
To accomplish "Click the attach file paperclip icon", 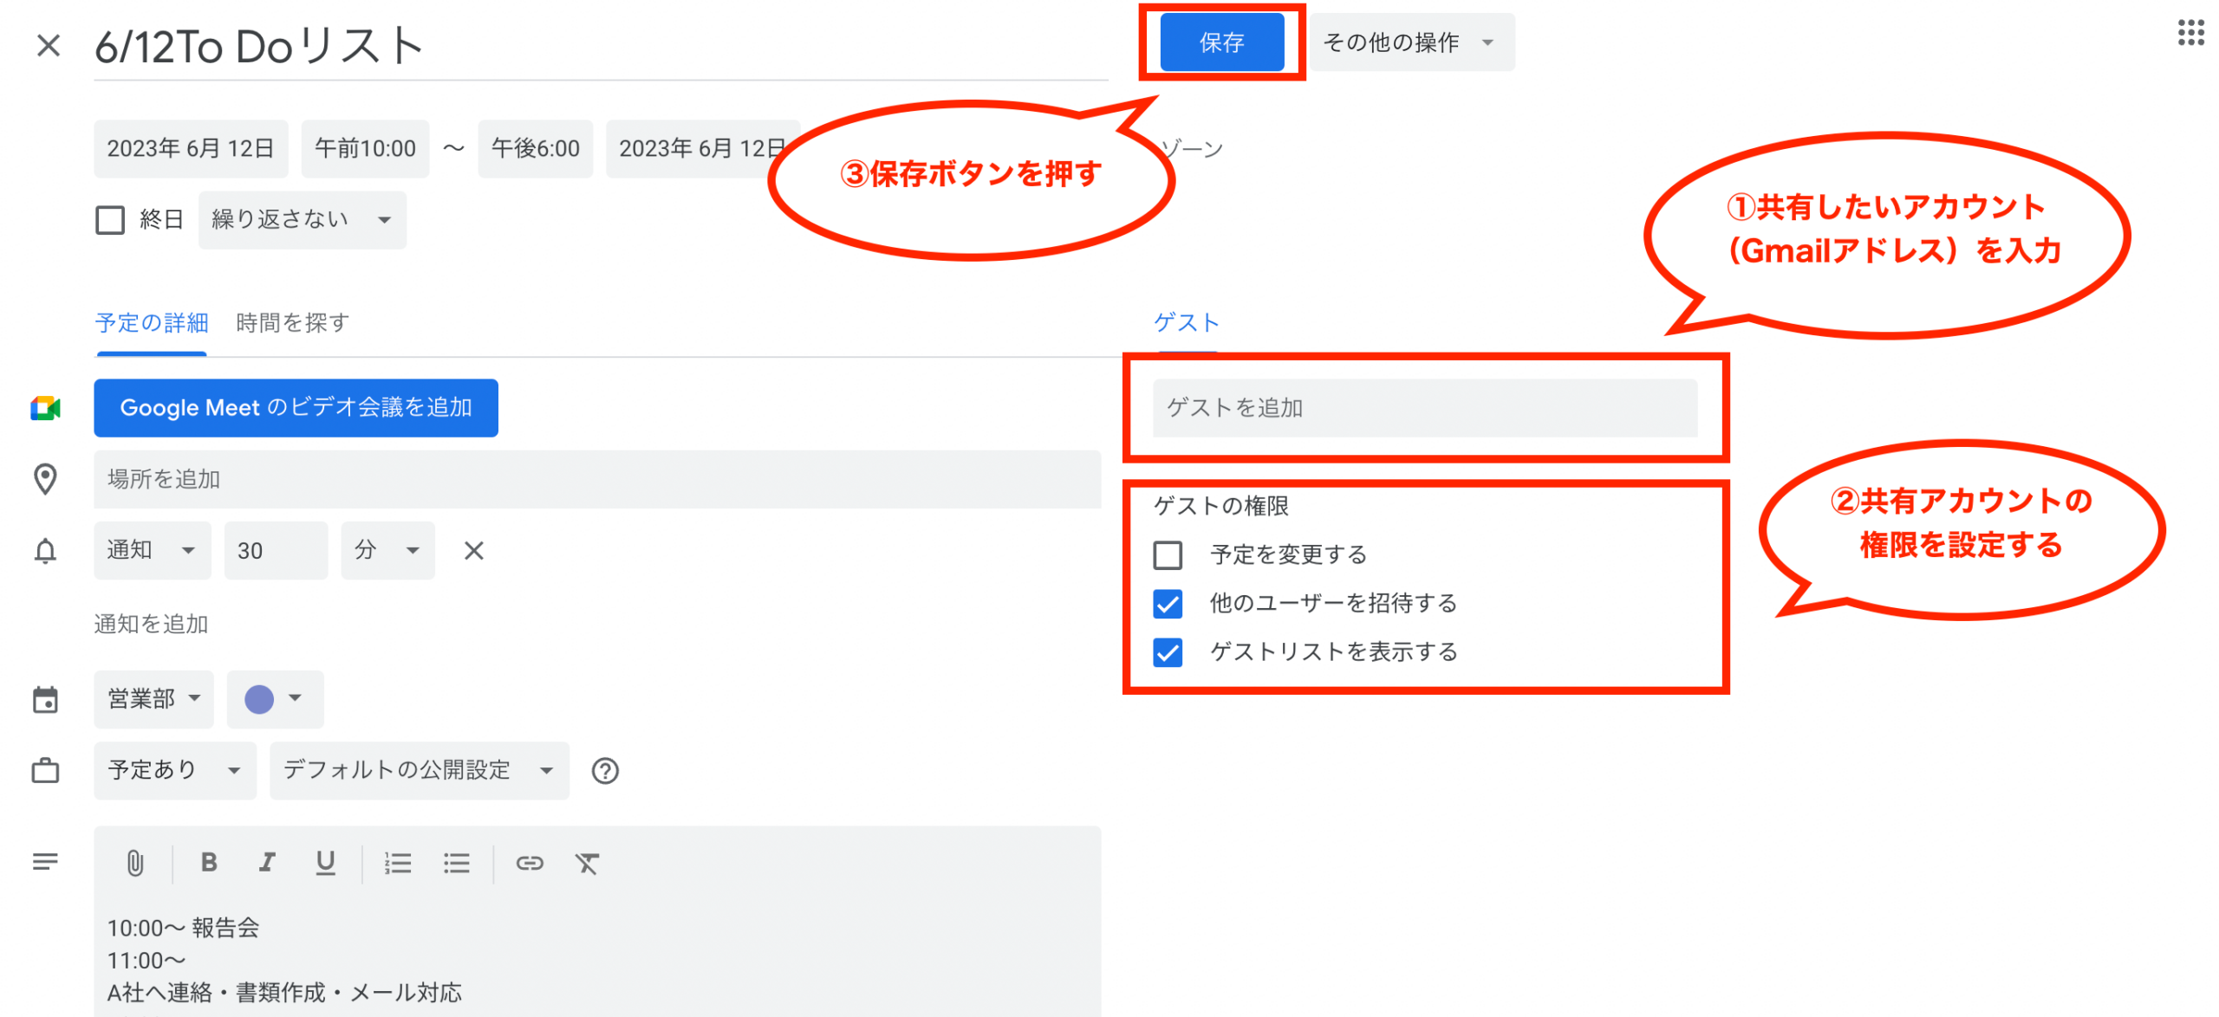I will (x=135, y=863).
